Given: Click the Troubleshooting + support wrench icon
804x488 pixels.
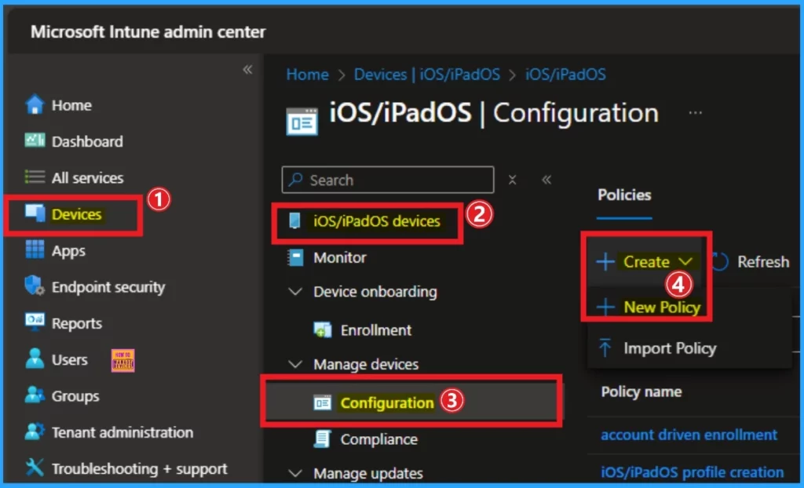Looking at the screenshot, I should tap(35, 468).
